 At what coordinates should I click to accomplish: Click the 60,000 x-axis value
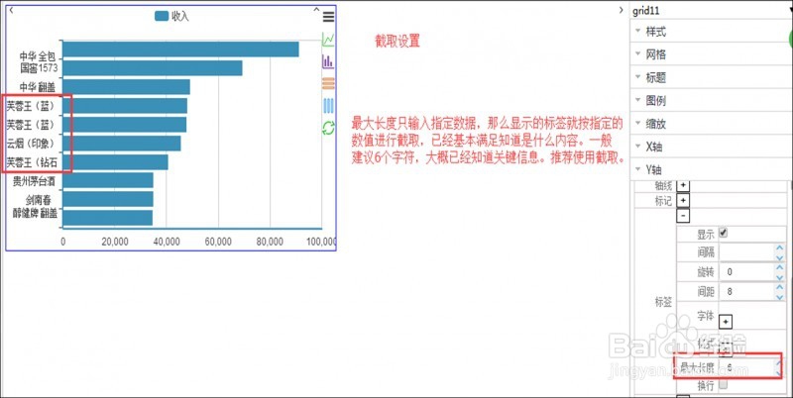[x=218, y=242]
